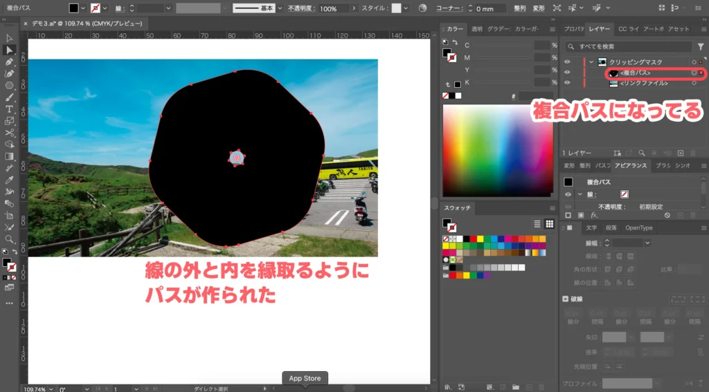Open the stroke profile 基本 dropdown
The image size is (709, 392).
280,9
